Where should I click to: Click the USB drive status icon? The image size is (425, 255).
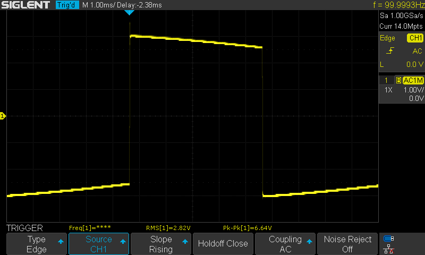(389, 239)
